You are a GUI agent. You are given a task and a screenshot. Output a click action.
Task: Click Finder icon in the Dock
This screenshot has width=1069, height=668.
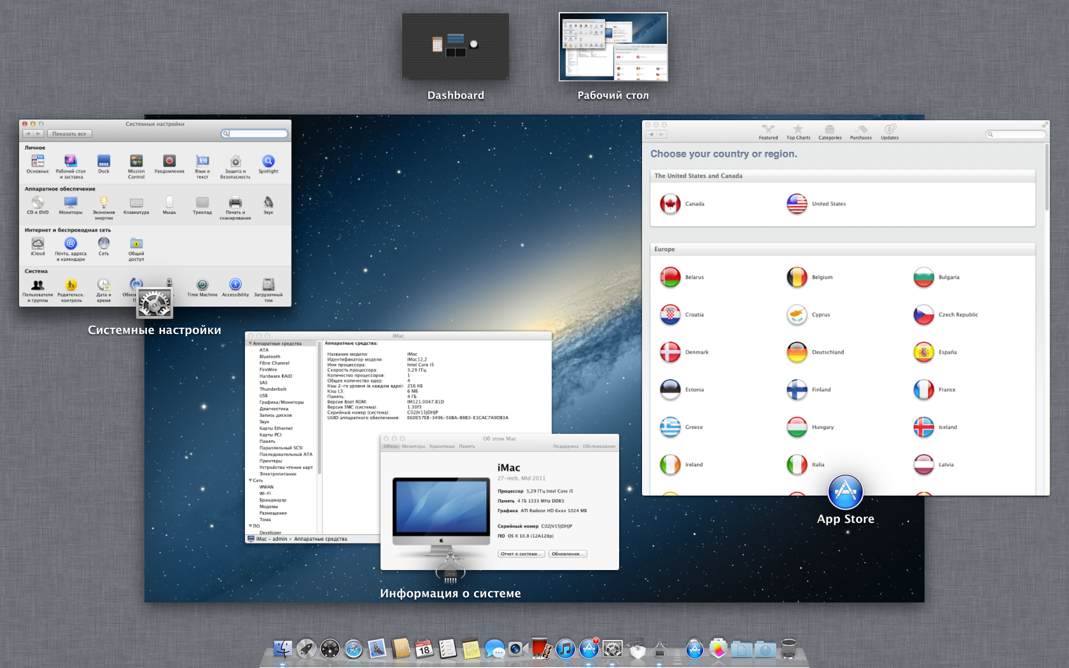pyautogui.click(x=283, y=649)
